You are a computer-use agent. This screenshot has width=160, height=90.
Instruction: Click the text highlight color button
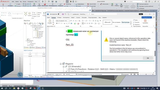click(75, 23)
